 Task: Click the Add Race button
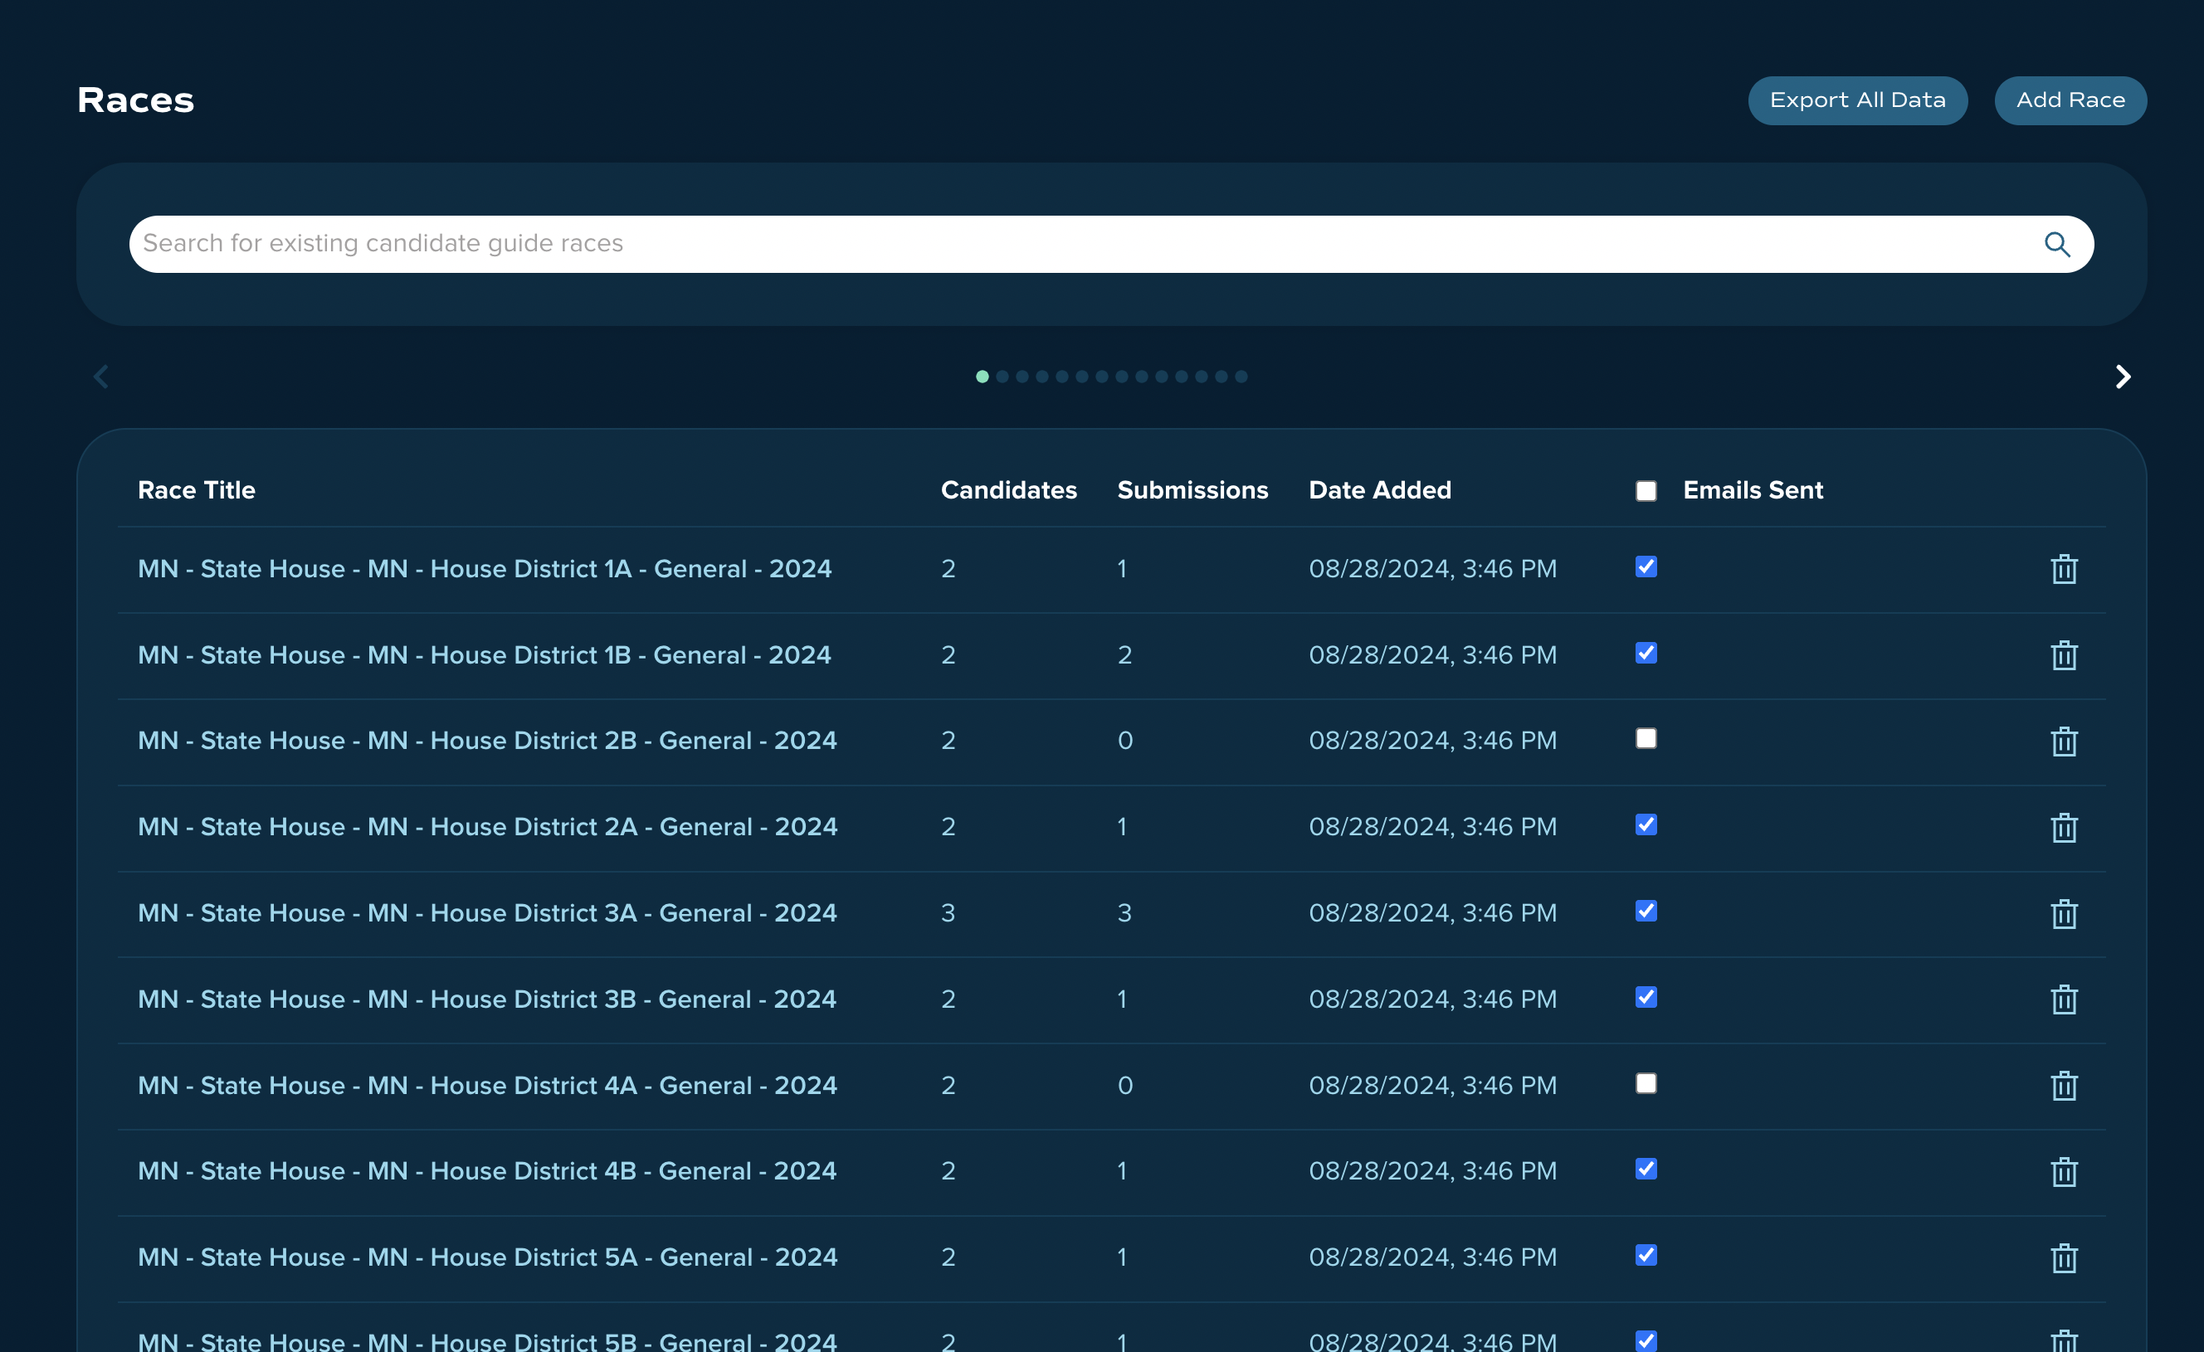2070,100
